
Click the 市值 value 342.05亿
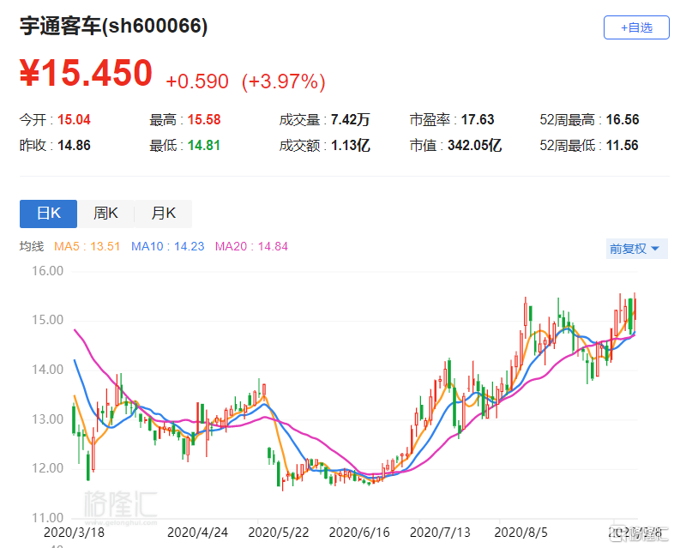[x=474, y=145]
